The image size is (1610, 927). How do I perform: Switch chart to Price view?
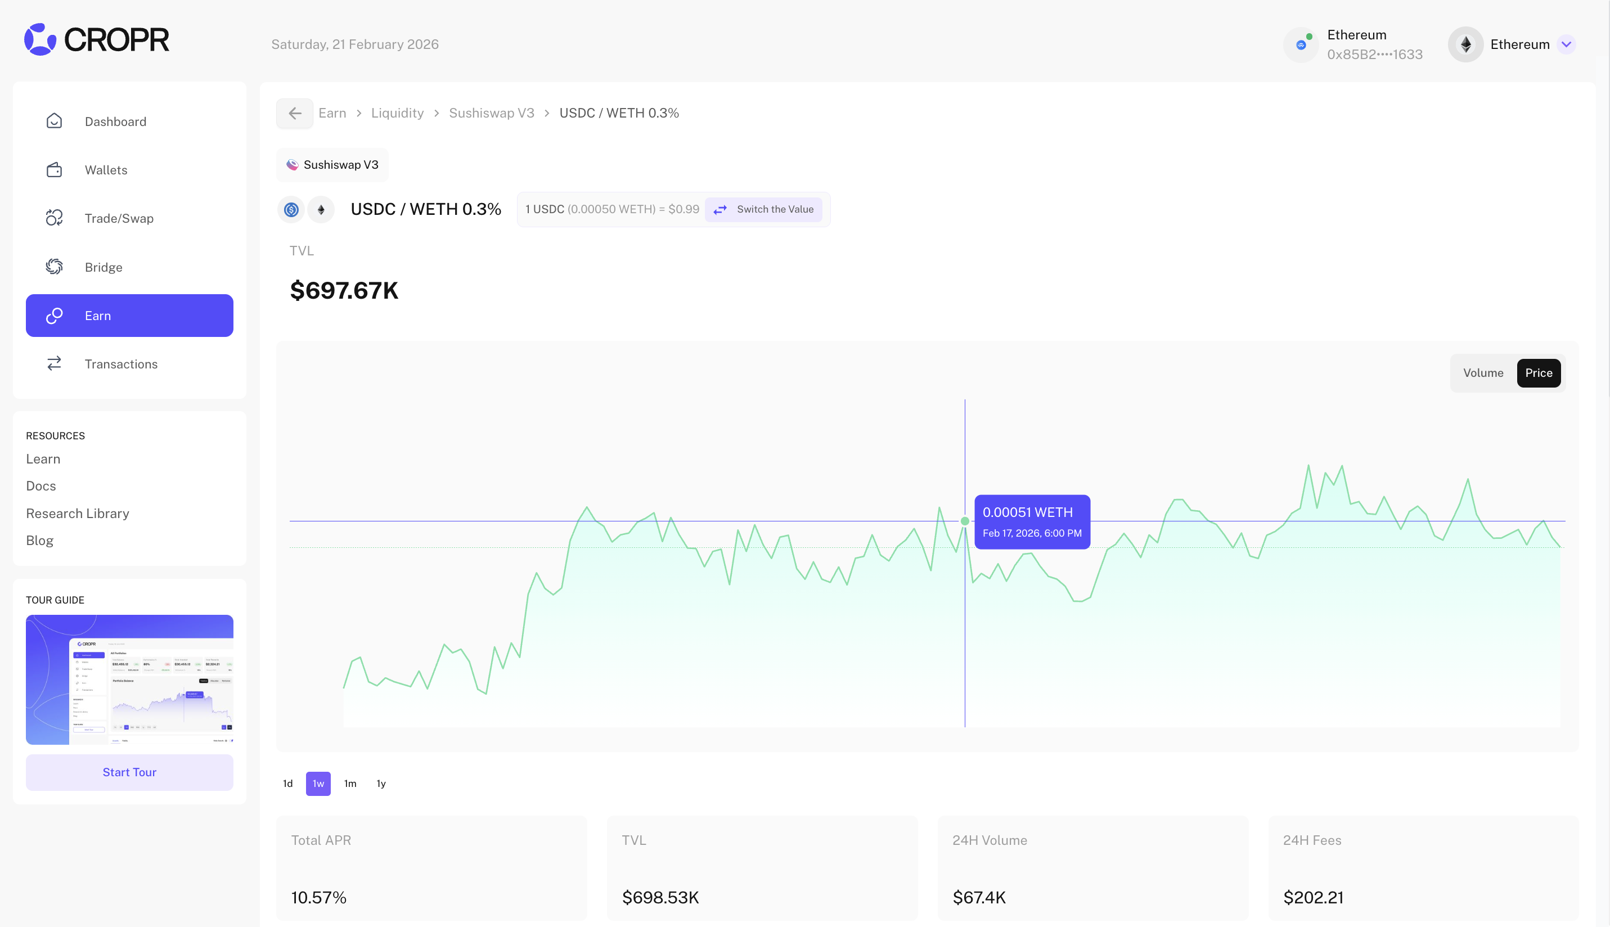pyautogui.click(x=1539, y=373)
